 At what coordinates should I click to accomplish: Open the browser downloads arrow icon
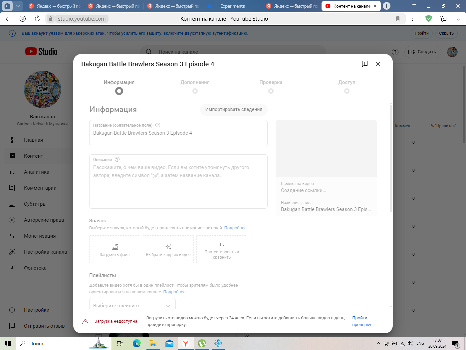(458, 19)
